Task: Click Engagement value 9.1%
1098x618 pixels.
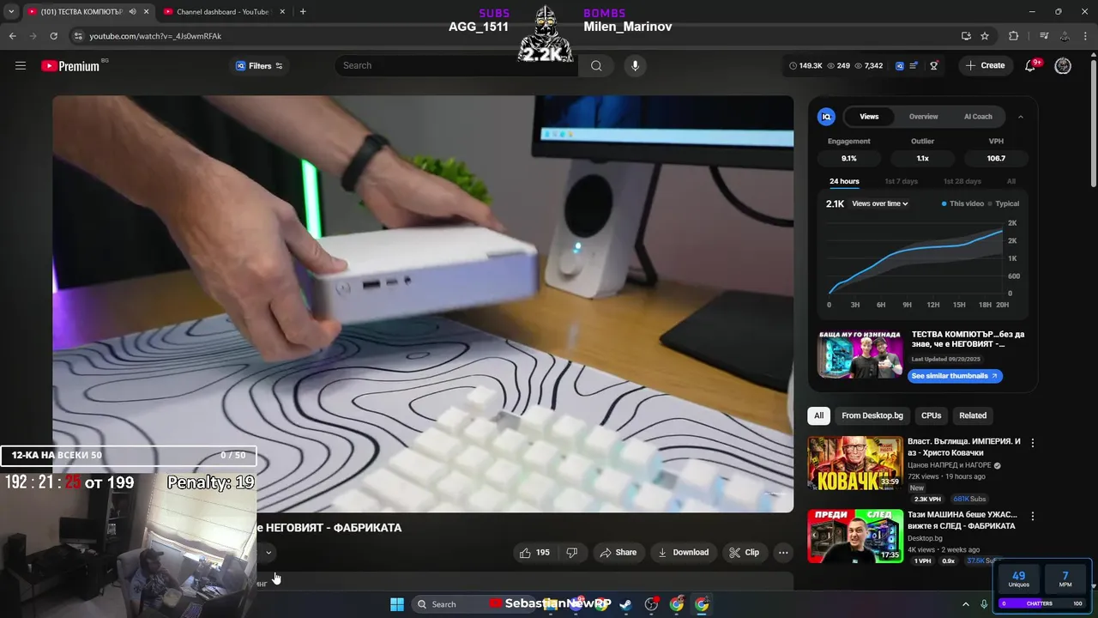Action: [848, 158]
